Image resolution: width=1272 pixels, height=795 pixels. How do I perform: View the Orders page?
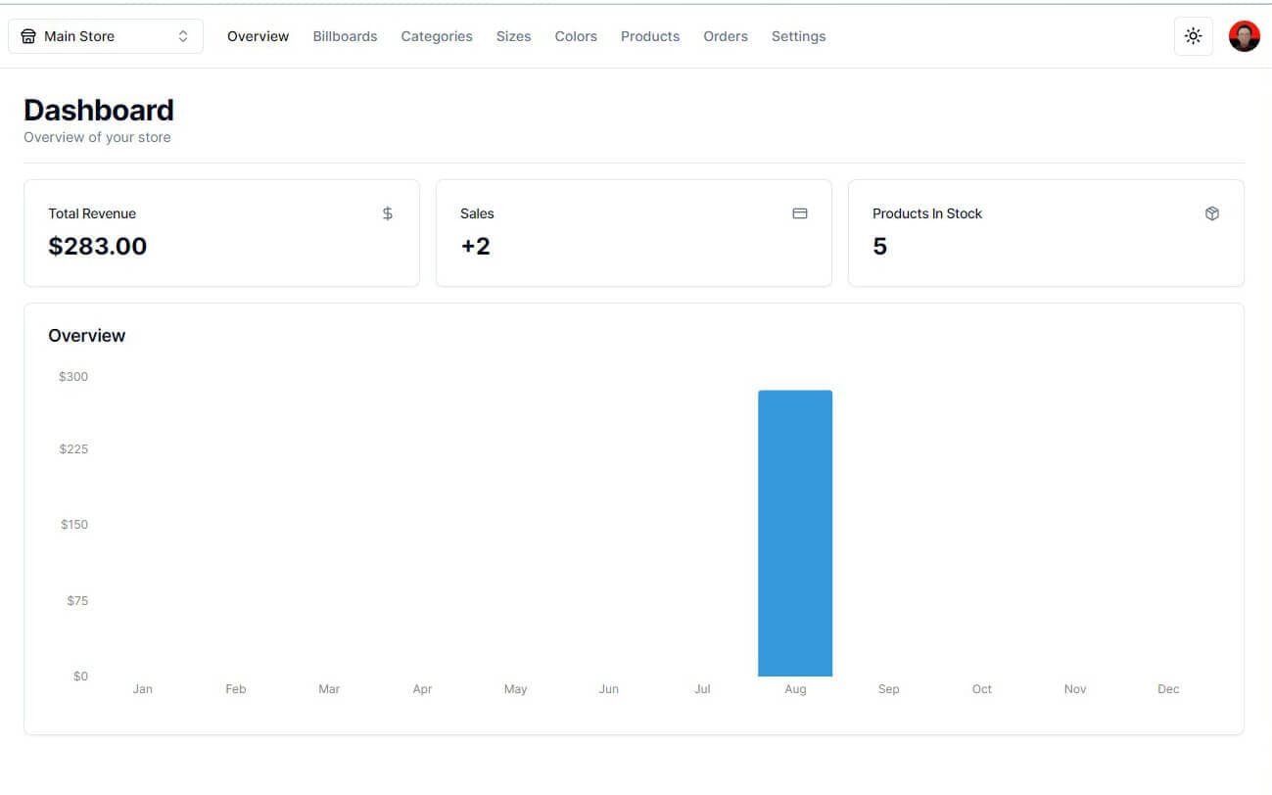coord(726,36)
